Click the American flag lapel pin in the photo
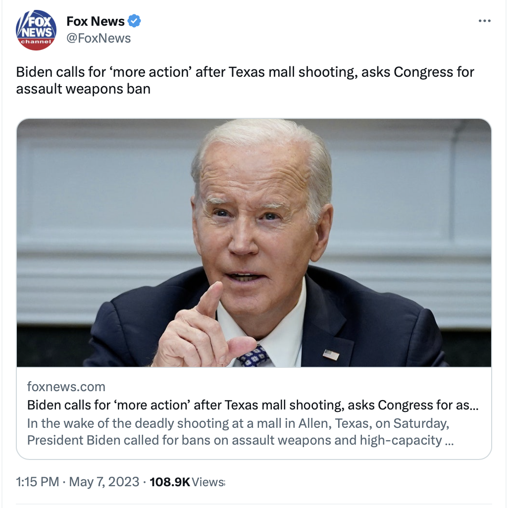 (331, 355)
